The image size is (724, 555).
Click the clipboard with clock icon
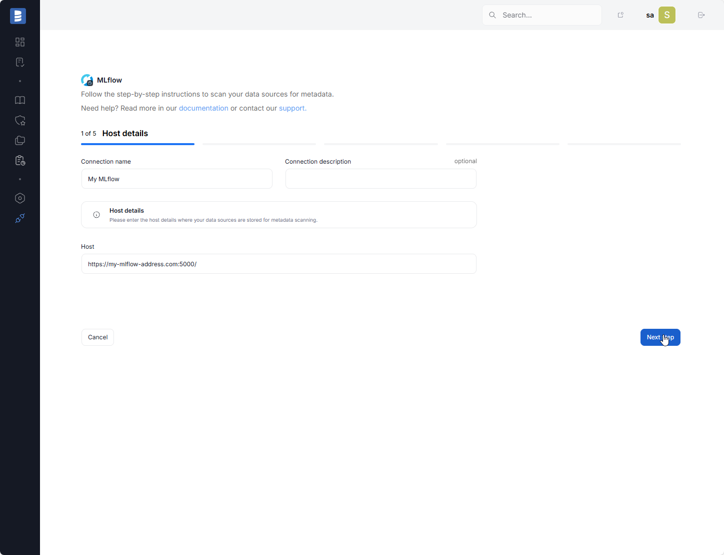[20, 161]
